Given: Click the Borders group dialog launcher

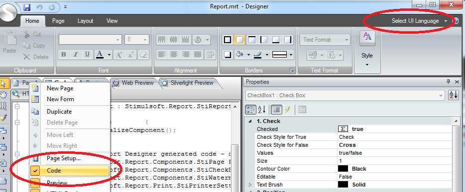Looking at the screenshot, I should pyautogui.click(x=292, y=70).
